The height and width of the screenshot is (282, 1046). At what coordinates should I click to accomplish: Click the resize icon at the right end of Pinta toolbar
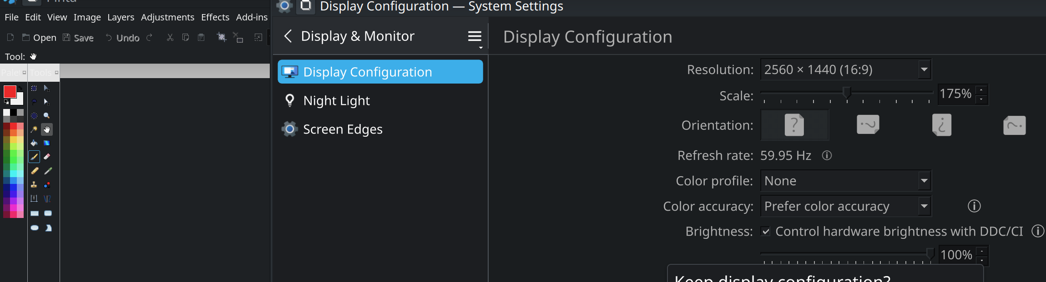tap(258, 37)
